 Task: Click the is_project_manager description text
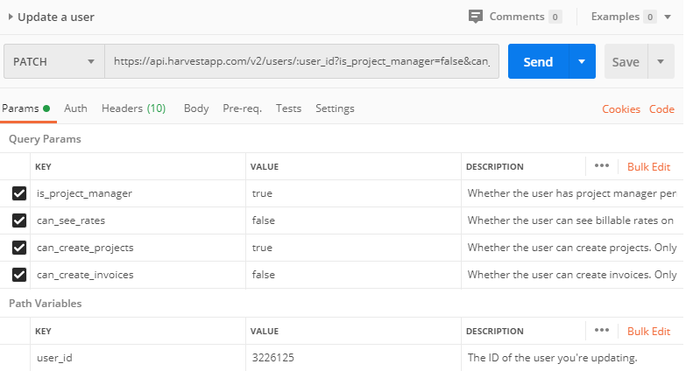click(572, 193)
